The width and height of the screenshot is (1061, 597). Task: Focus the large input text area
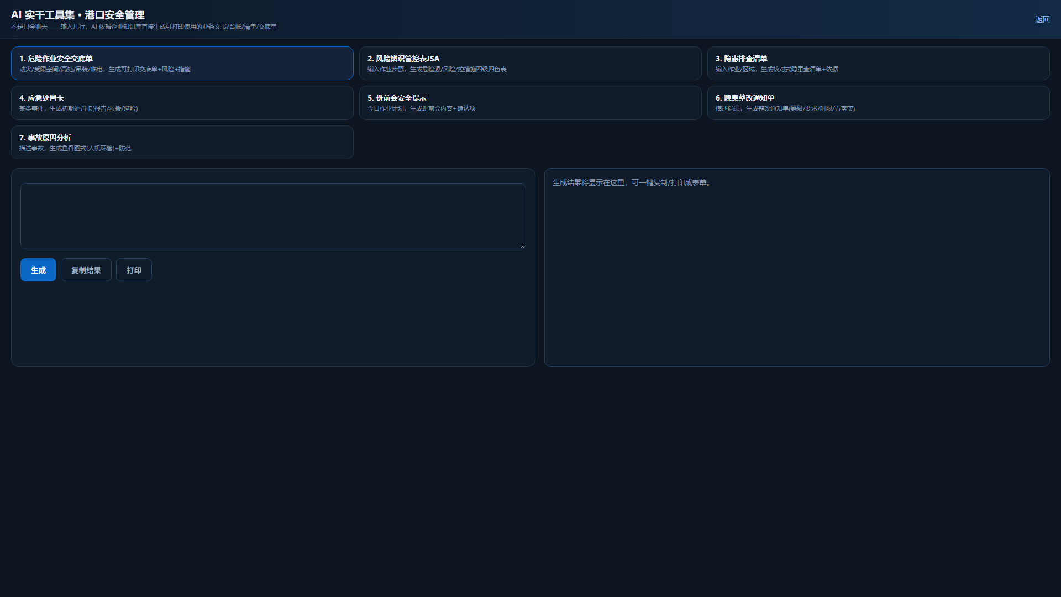coord(273,216)
